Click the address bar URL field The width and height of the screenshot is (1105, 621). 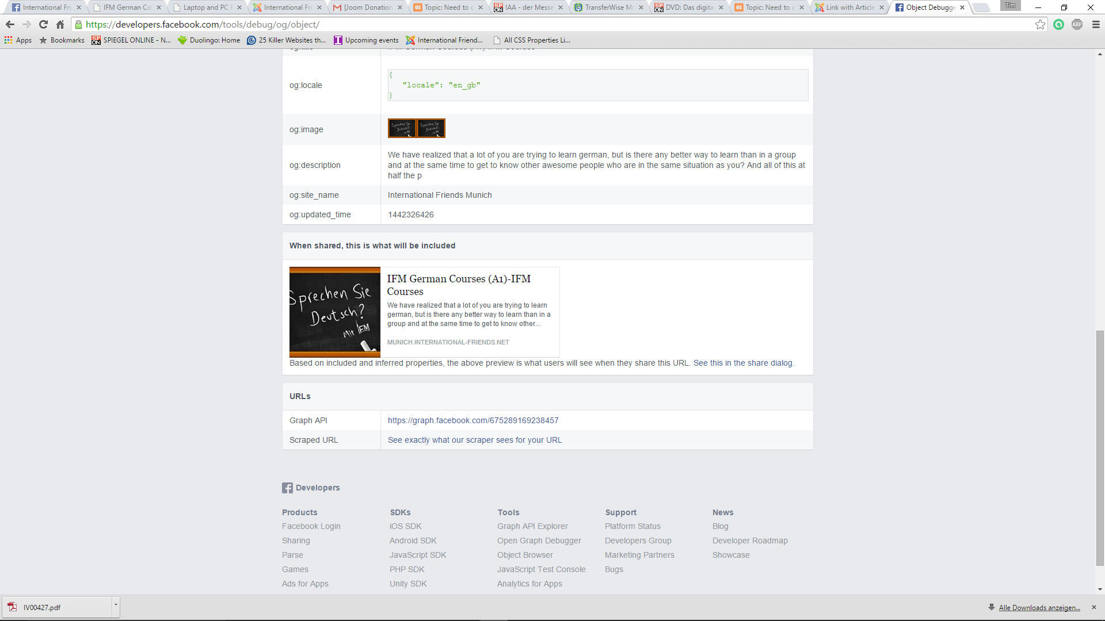[x=518, y=25]
